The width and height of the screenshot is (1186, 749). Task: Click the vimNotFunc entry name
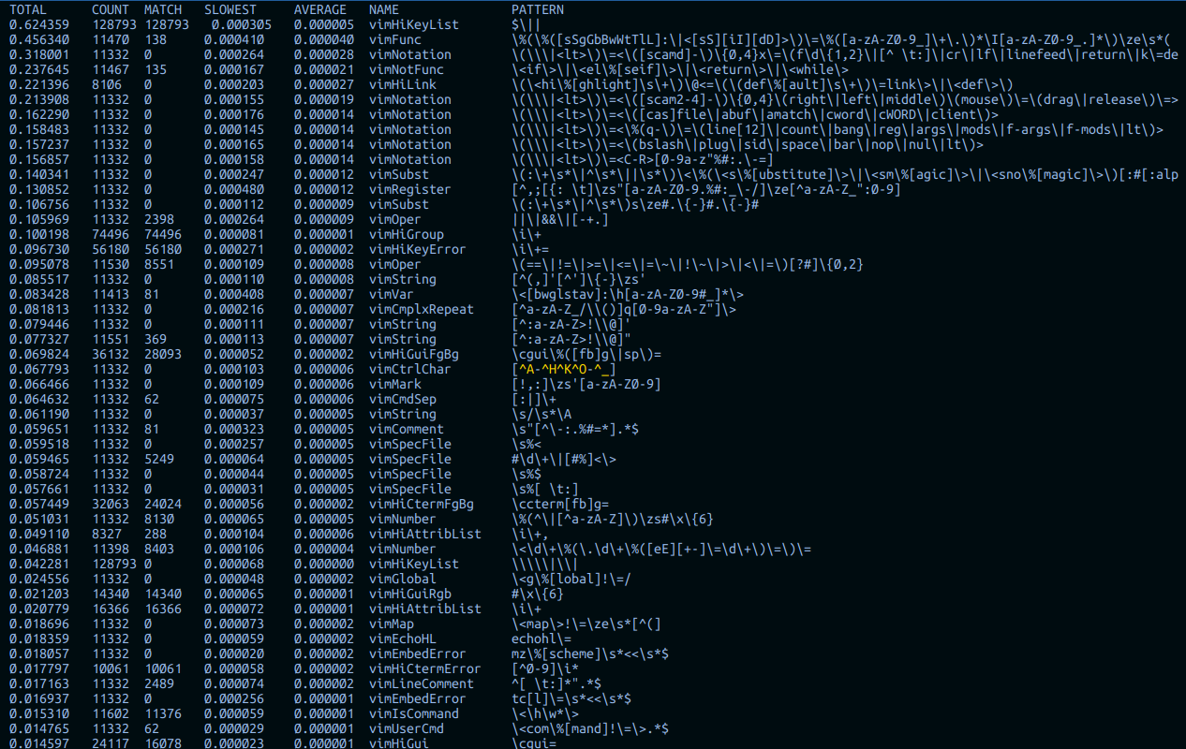407,69
